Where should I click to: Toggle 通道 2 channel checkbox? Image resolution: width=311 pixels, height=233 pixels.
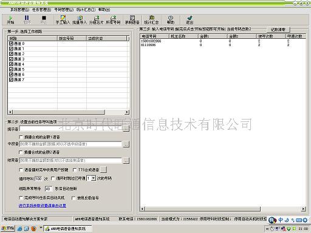click(11, 54)
